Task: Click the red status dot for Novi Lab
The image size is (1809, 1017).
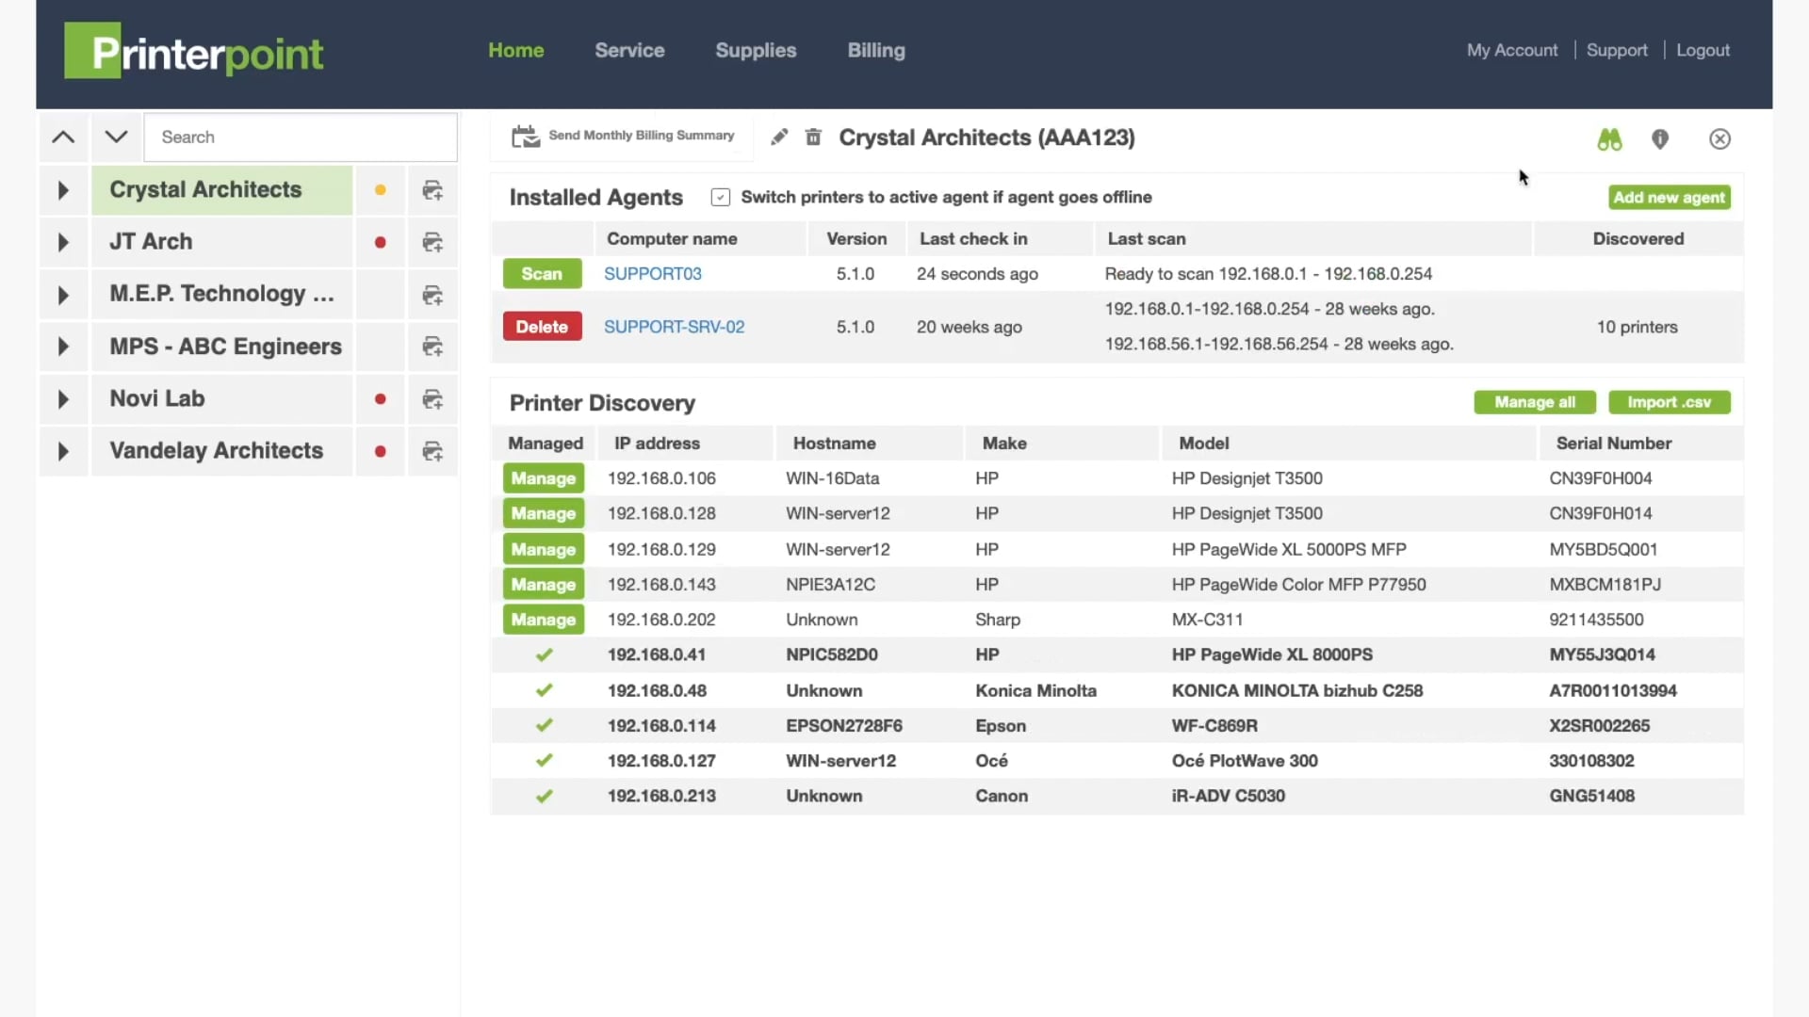Action: pos(380,399)
